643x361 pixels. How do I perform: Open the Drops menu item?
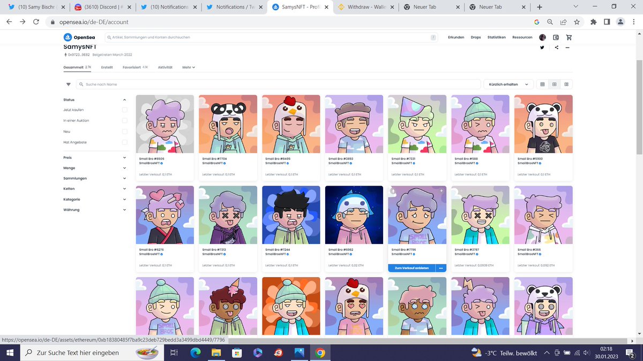click(476, 37)
